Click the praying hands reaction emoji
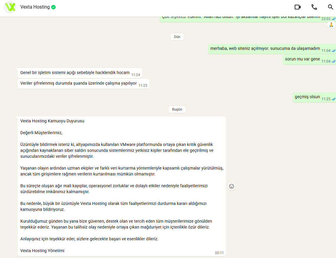This screenshot has width=336, height=258. tap(331, 25)
